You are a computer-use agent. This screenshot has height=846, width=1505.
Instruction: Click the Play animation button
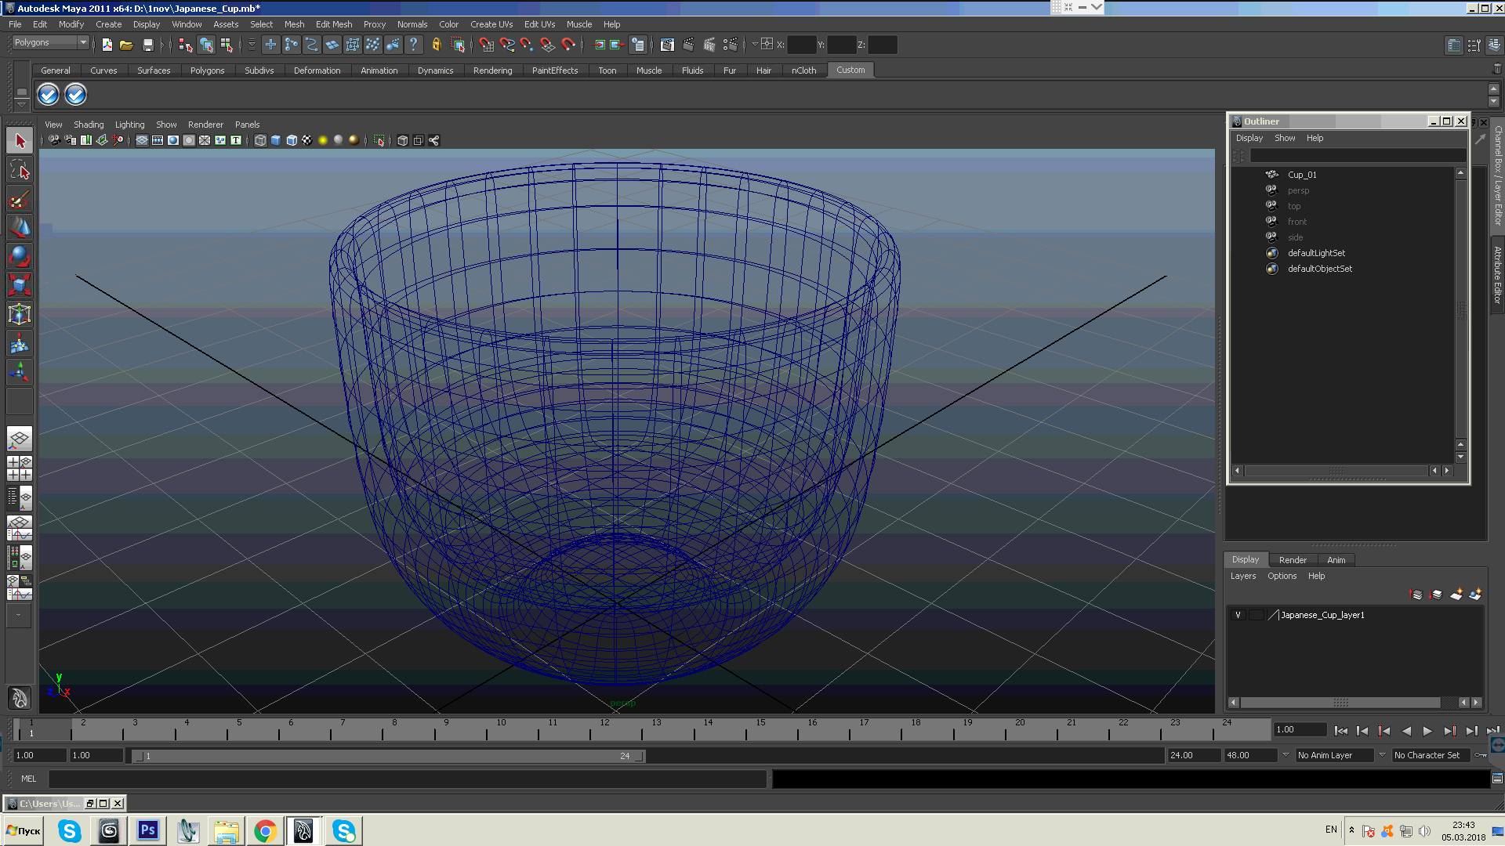point(1427,730)
